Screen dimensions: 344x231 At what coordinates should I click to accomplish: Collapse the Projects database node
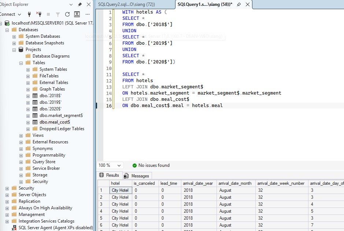(x=14, y=50)
